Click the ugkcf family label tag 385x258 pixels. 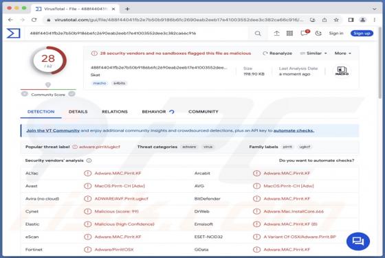[x=305, y=147]
